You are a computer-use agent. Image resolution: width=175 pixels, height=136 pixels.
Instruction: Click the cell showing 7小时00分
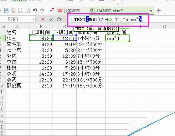[91, 56]
